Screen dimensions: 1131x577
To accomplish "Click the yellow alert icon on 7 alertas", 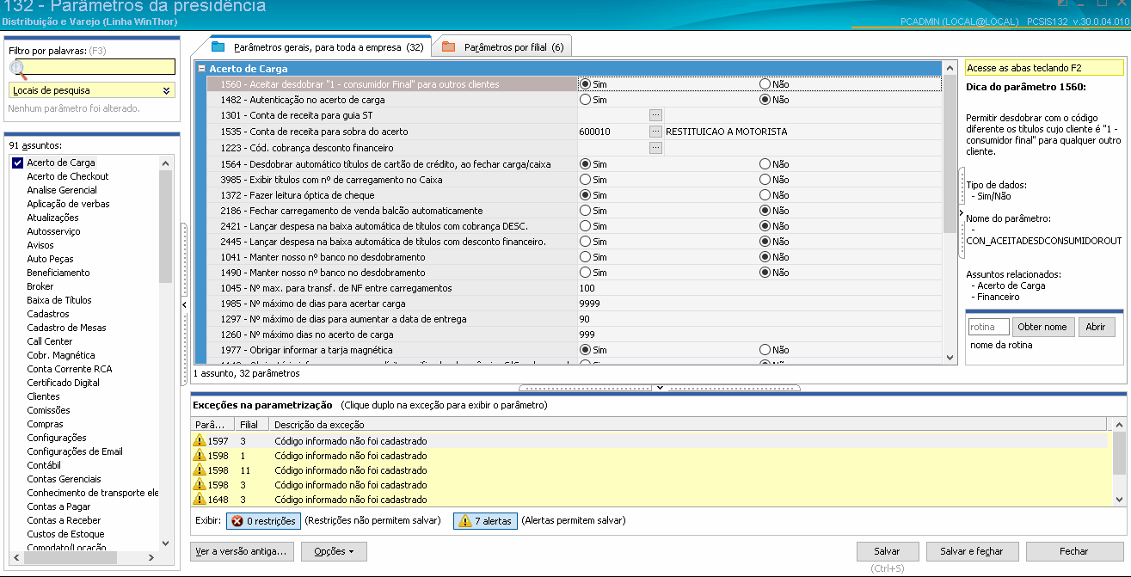I will coord(465,521).
